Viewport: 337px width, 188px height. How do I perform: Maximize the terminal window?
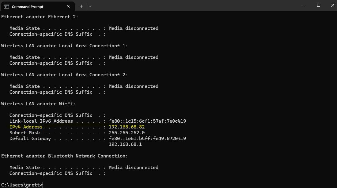(319, 5)
